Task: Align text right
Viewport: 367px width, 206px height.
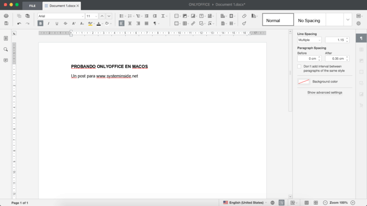Action: click(138, 23)
